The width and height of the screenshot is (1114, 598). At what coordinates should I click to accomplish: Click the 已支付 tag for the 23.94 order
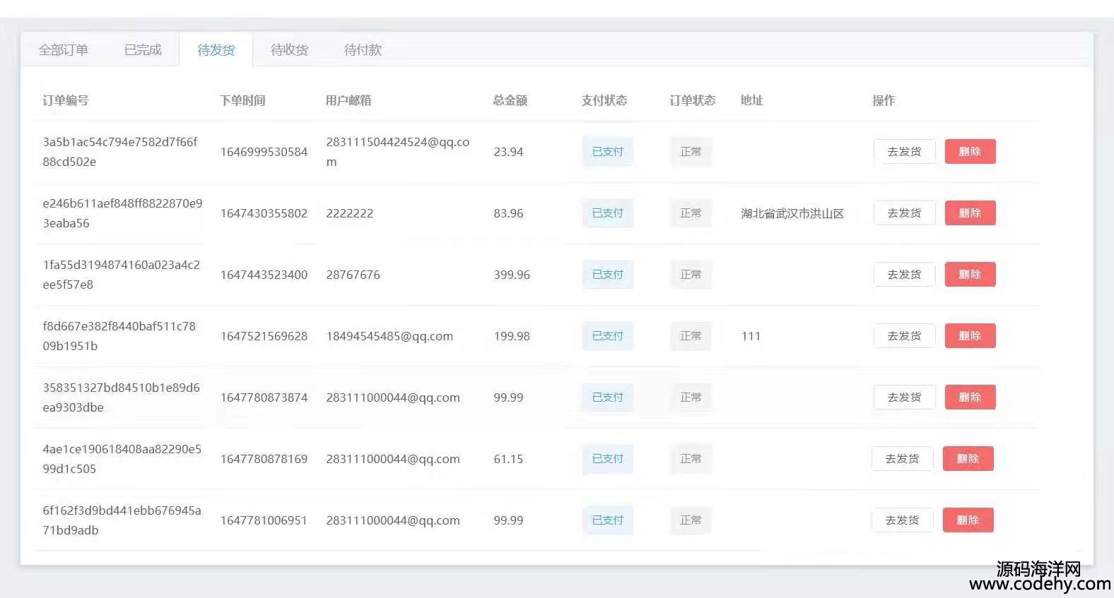pyautogui.click(x=608, y=152)
